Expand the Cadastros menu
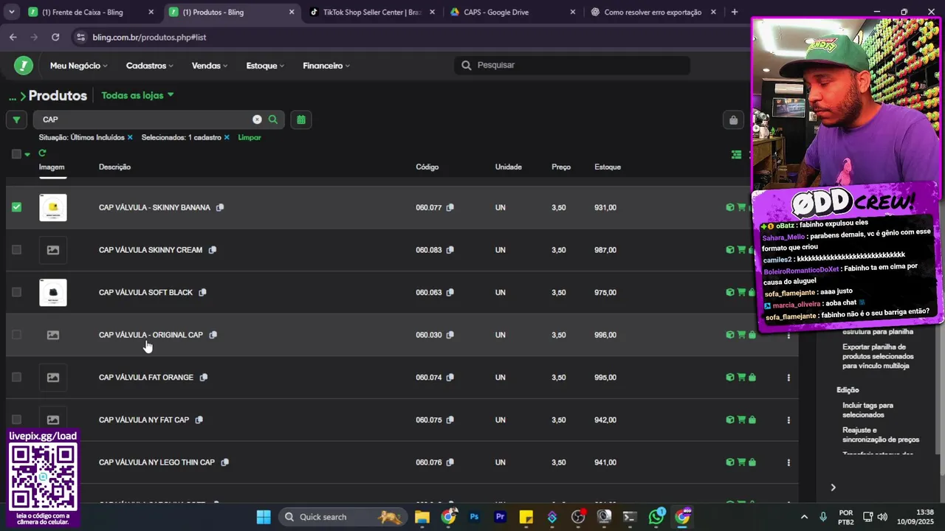This screenshot has height=531, width=945. [x=150, y=66]
